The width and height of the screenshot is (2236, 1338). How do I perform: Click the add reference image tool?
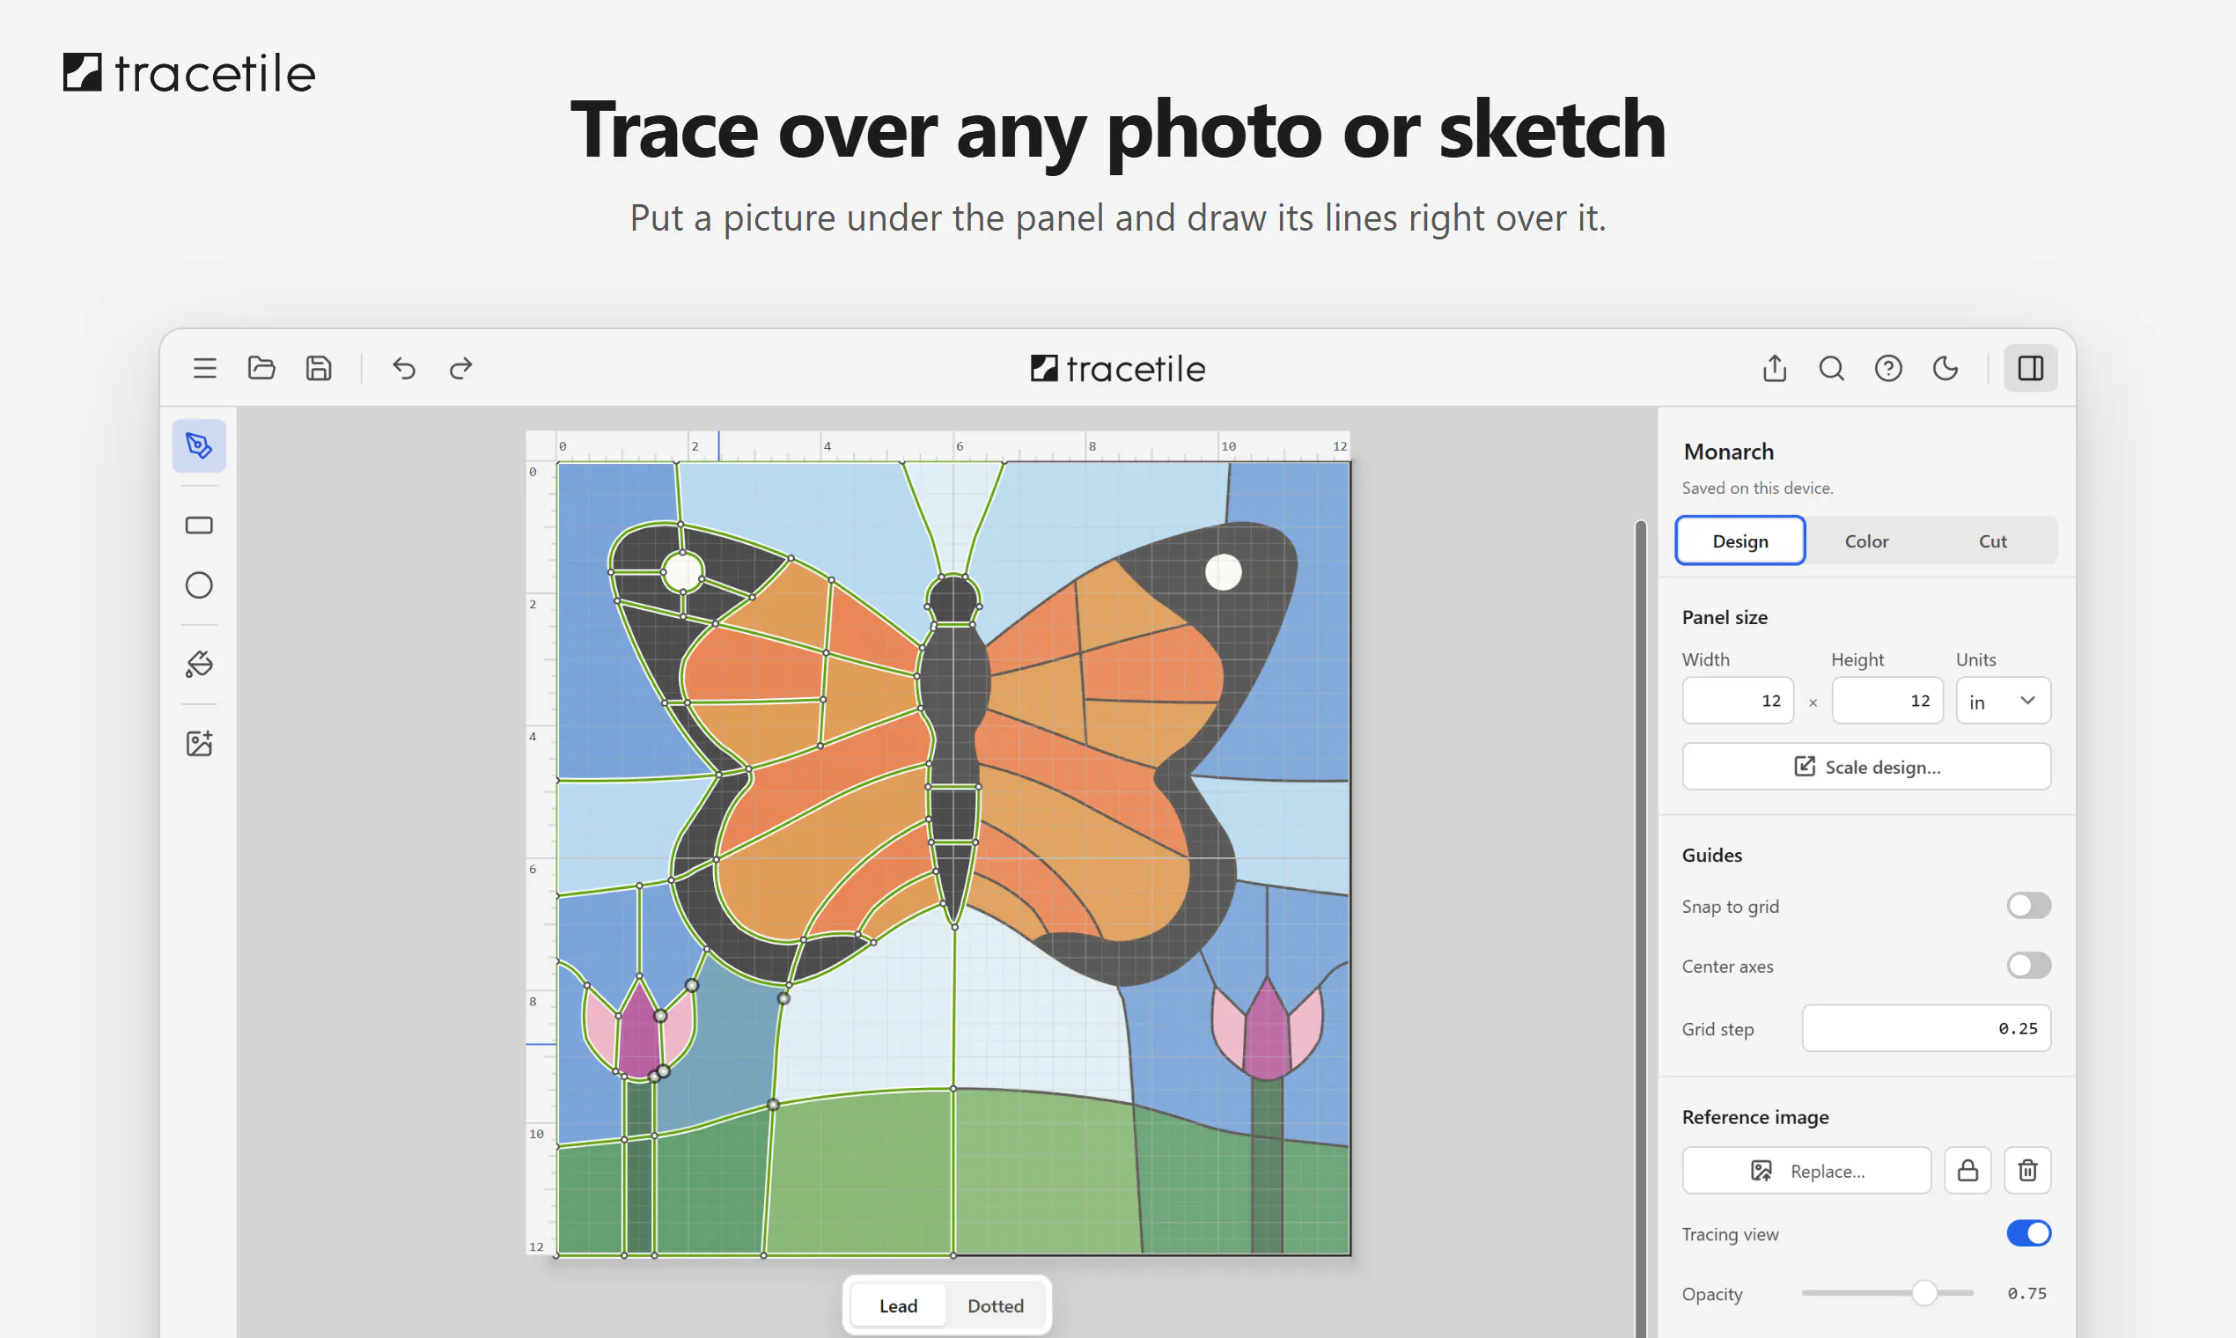click(199, 743)
